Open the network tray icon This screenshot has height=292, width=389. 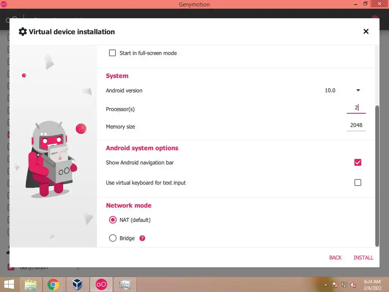[x=344, y=284]
